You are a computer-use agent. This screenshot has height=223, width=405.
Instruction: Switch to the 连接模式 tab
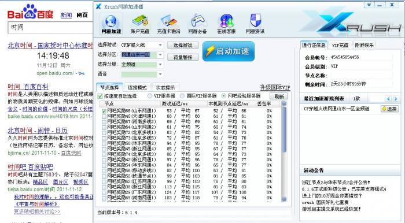coord(138,87)
